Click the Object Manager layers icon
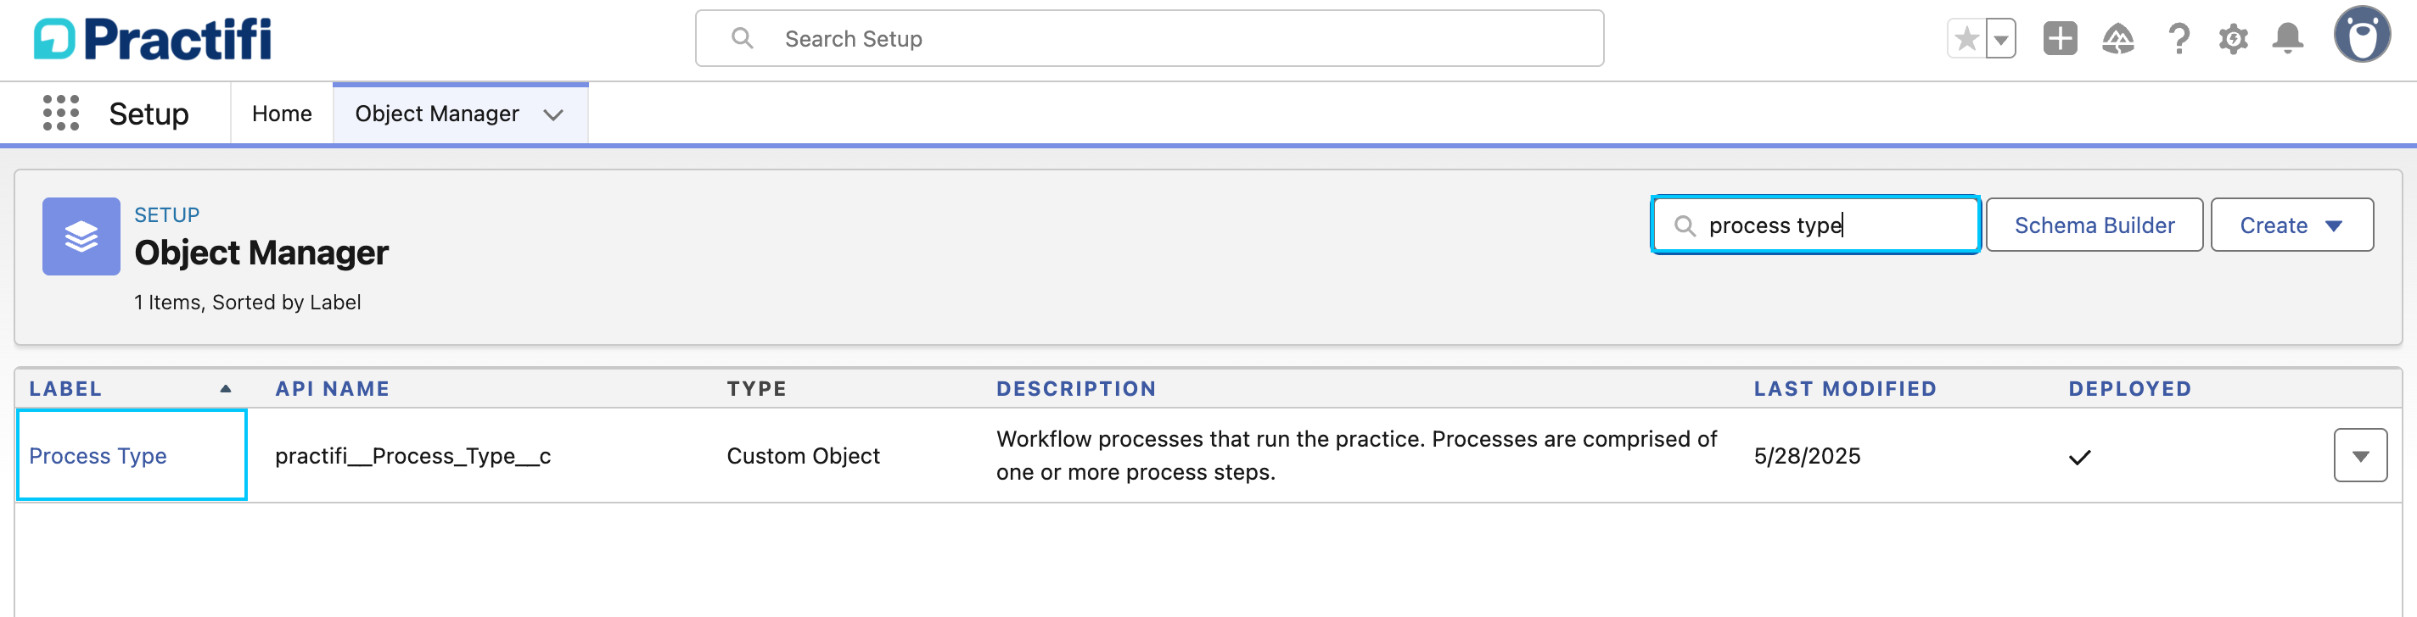The width and height of the screenshot is (2417, 617). pyautogui.click(x=81, y=236)
